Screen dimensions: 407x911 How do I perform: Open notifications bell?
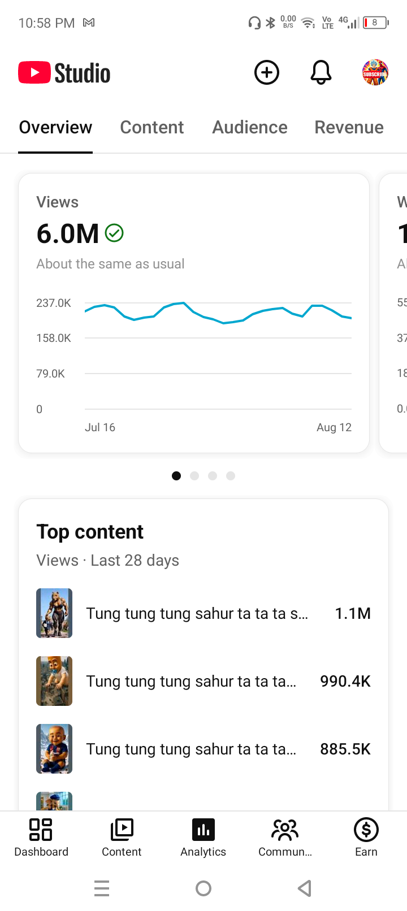(x=321, y=73)
